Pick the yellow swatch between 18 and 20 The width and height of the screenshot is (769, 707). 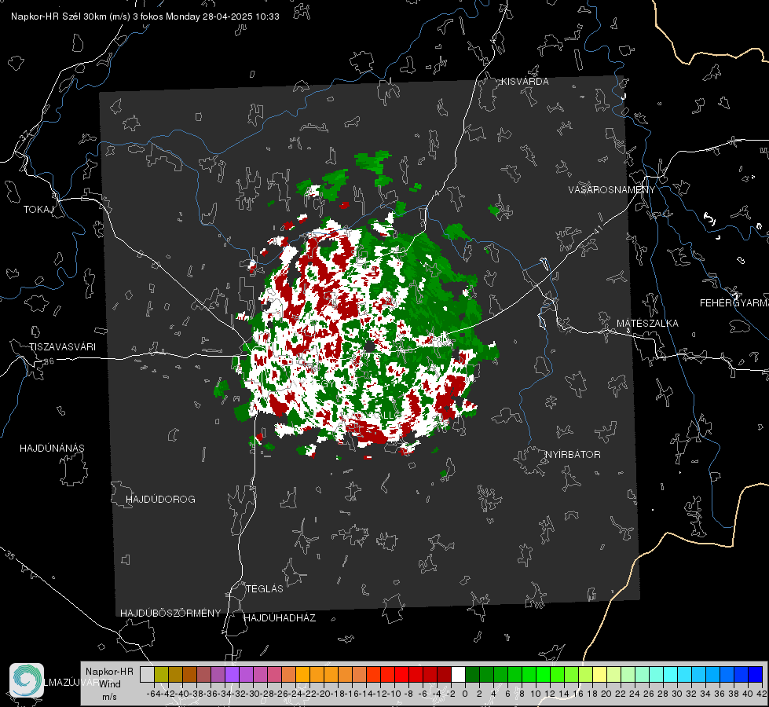click(600, 674)
